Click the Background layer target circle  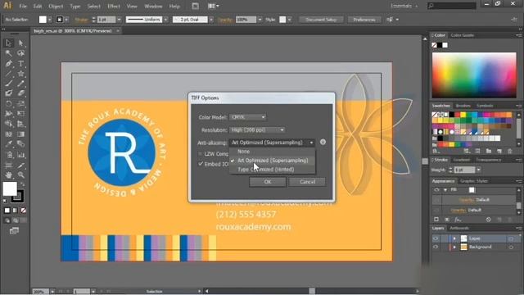coord(511,247)
